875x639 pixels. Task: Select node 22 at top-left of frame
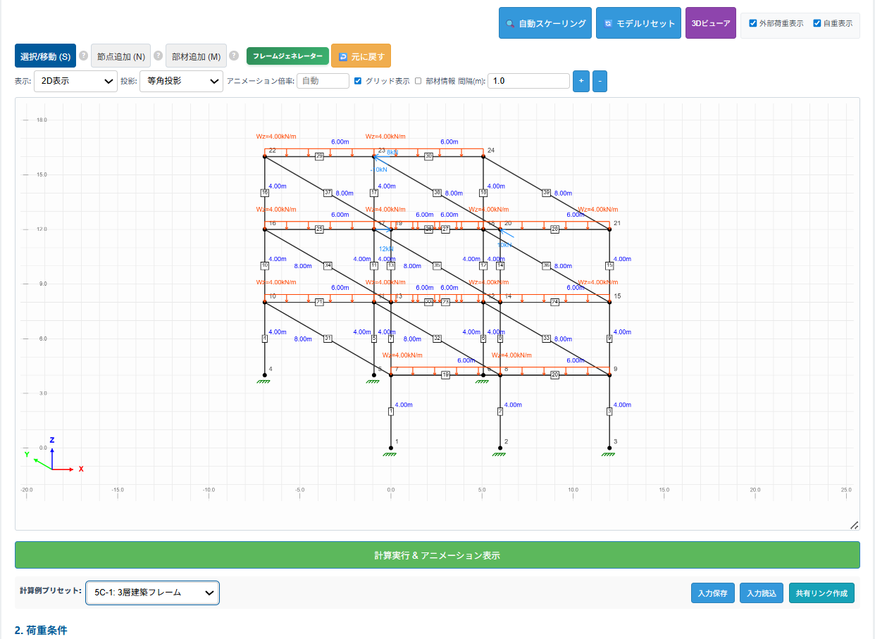(x=265, y=156)
